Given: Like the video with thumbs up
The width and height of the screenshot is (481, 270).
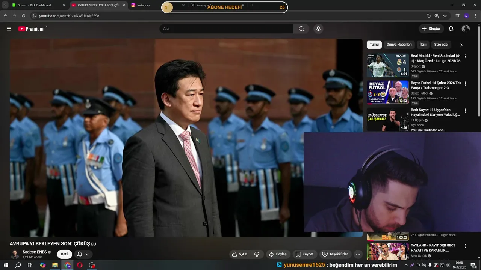Looking at the screenshot, I should [239, 254].
